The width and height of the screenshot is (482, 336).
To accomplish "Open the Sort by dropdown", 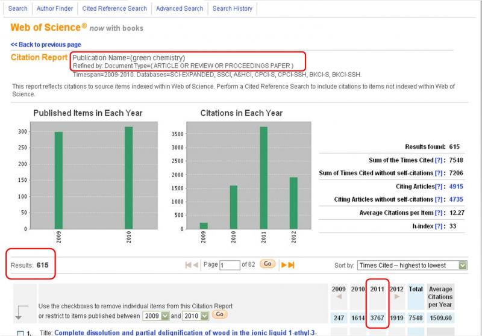I will pyautogui.click(x=412, y=266).
